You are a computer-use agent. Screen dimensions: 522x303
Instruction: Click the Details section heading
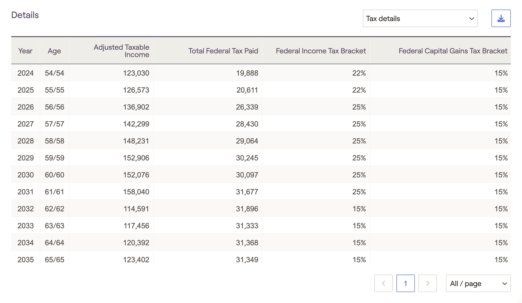pyautogui.click(x=25, y=15)
